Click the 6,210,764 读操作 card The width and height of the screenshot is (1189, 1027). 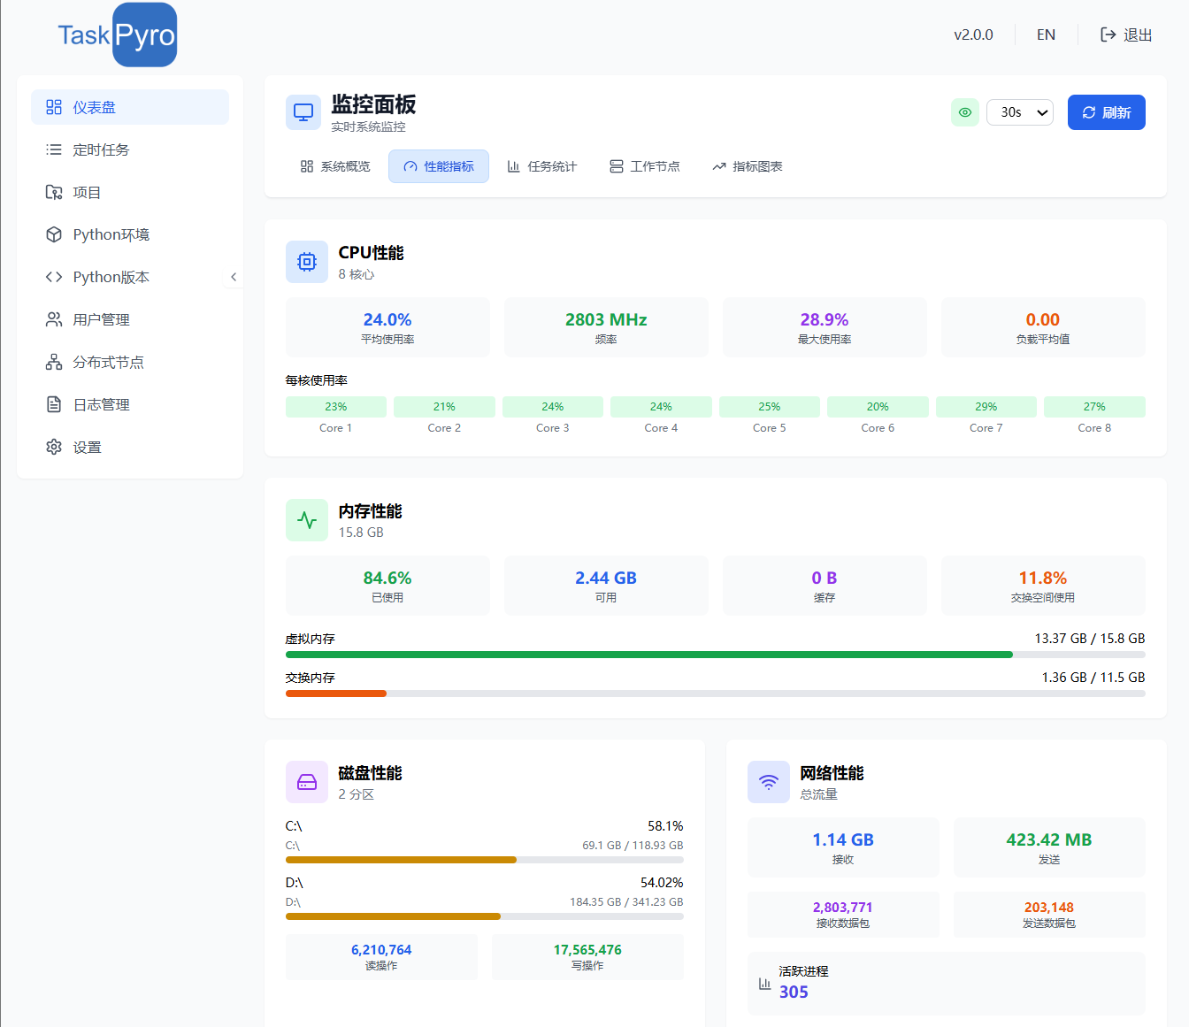coord(381,957)
